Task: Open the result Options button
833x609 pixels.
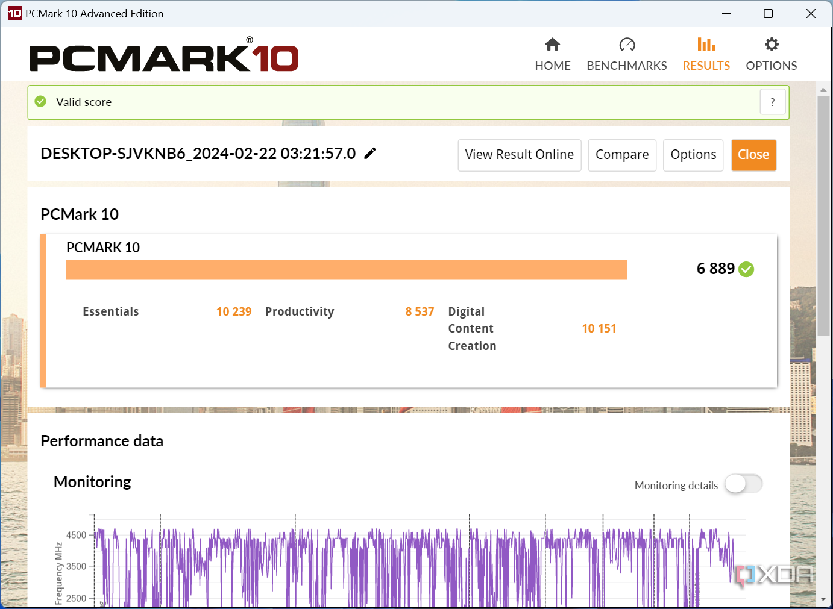Action: click(693, 155)
